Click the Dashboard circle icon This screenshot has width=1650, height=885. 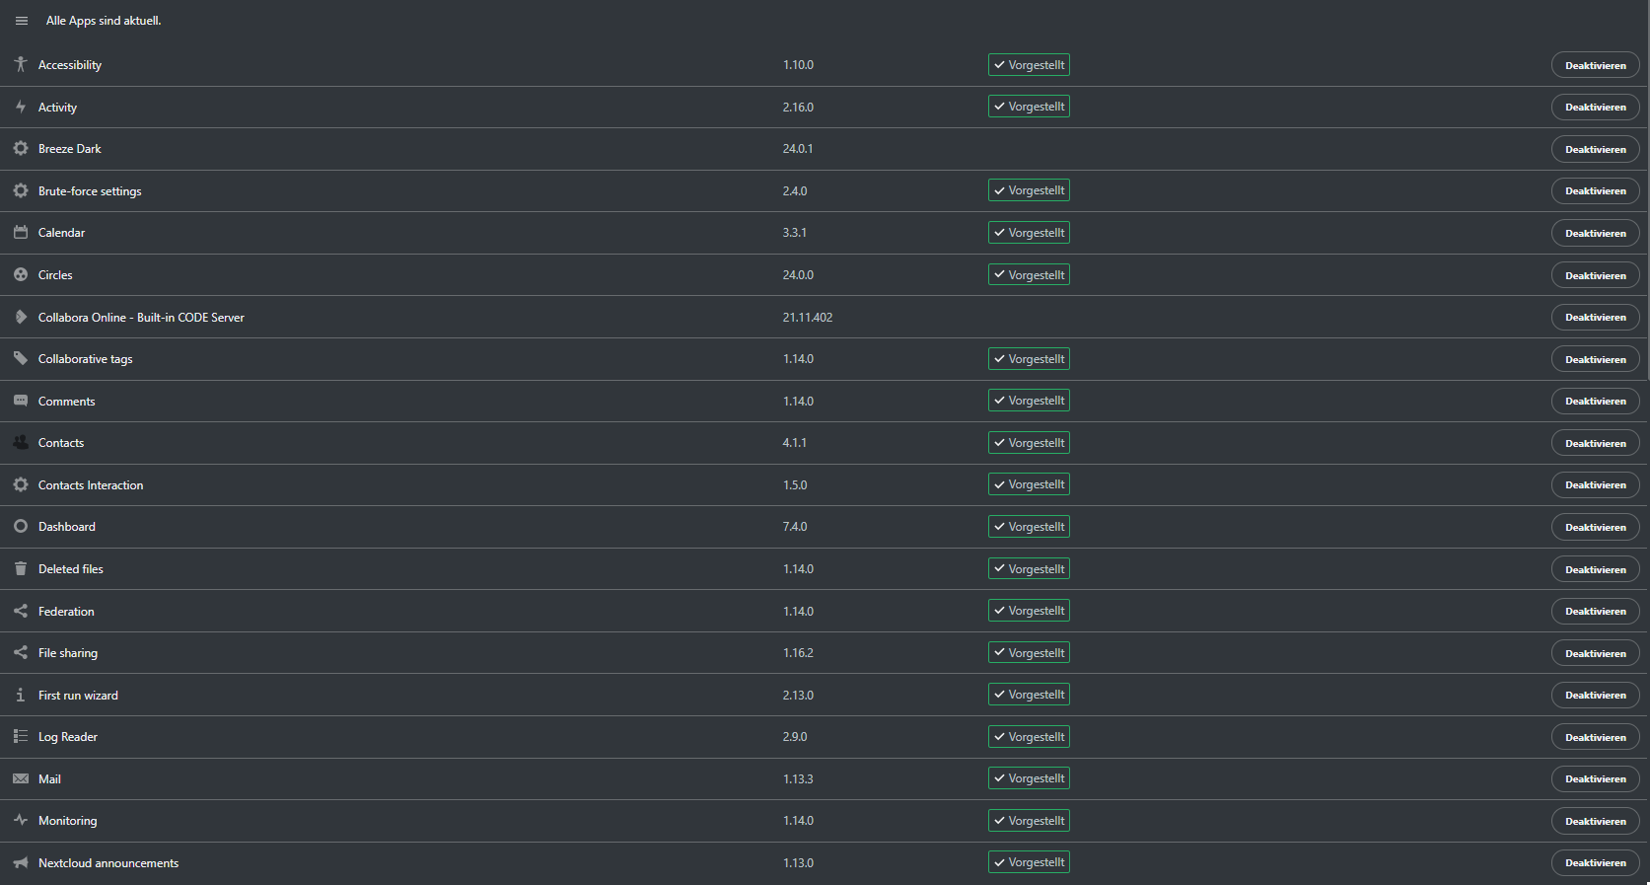click(21, 526)
